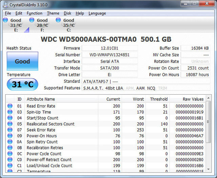
Task: Select the Seek Error Rate attribute name
Action: [x=41, y=130]
